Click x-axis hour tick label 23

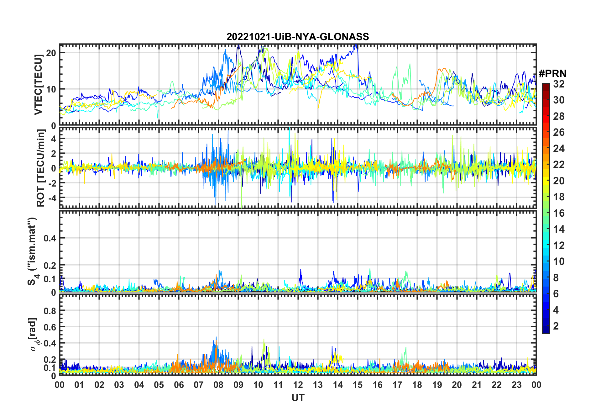tap(516, 385)
